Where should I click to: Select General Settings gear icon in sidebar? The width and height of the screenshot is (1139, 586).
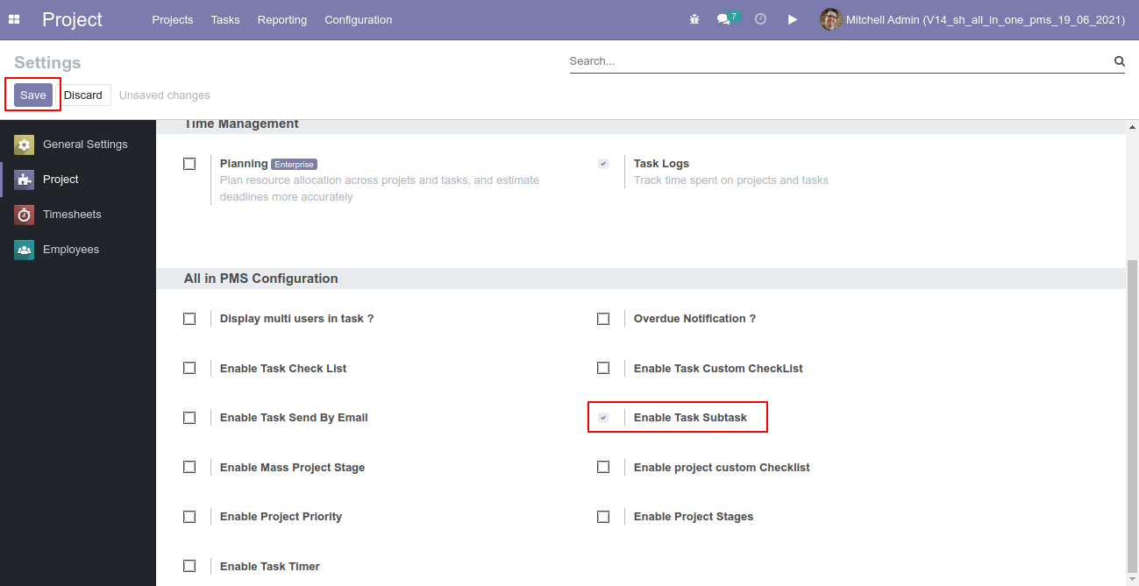click(x=25, y=145)
